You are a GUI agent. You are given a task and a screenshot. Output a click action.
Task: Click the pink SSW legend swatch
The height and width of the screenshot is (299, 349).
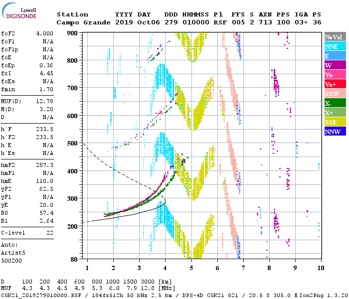pos(335,94)
